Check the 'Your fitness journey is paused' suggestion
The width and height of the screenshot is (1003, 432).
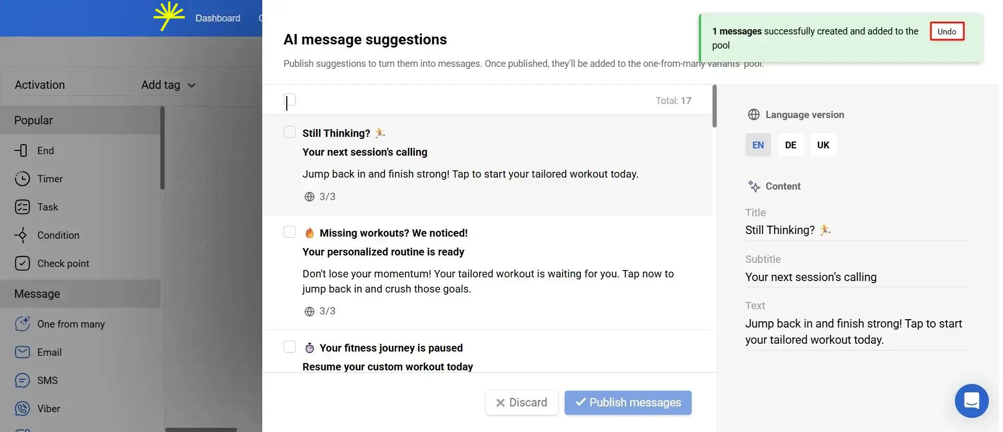(289, 346)
